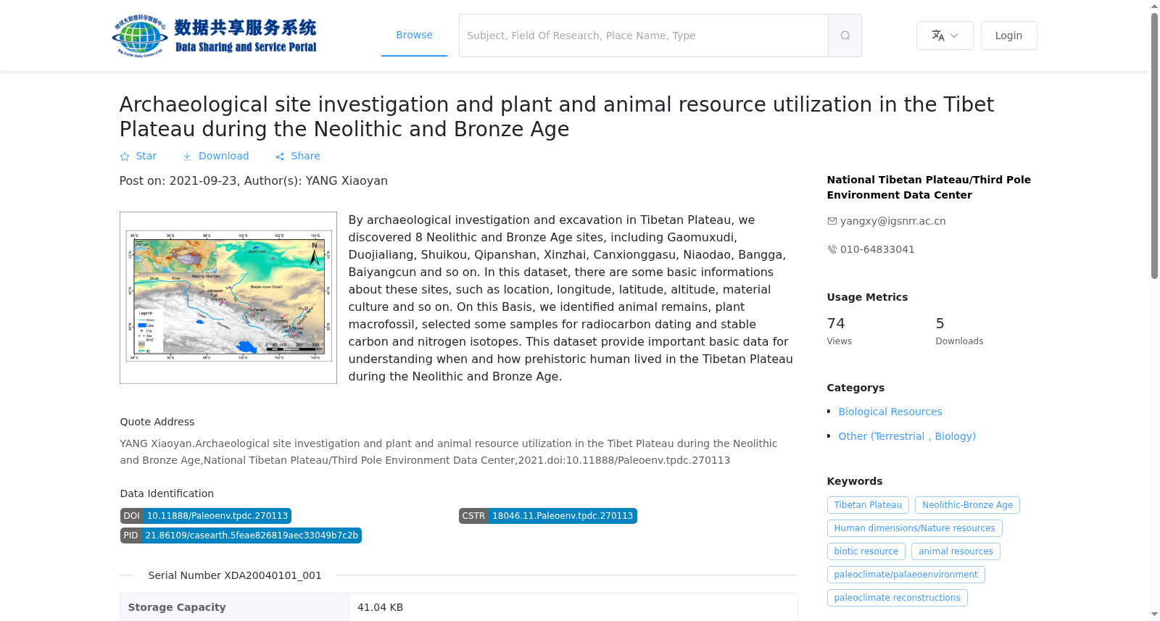Screen dimensions: 1160x621
Task: Click the Serial Number XDA20040101_001 text
Action: tap(235, 575)
